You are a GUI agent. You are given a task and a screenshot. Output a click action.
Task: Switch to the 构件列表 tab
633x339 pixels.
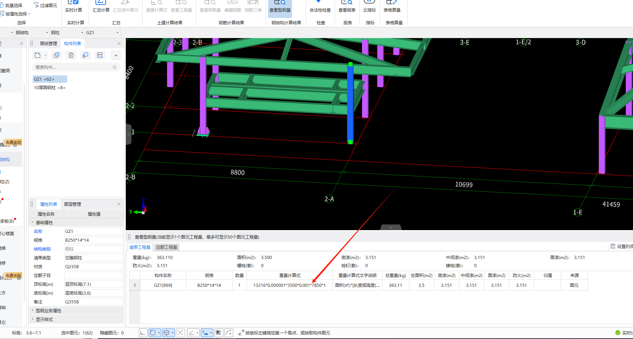(73, 44)
